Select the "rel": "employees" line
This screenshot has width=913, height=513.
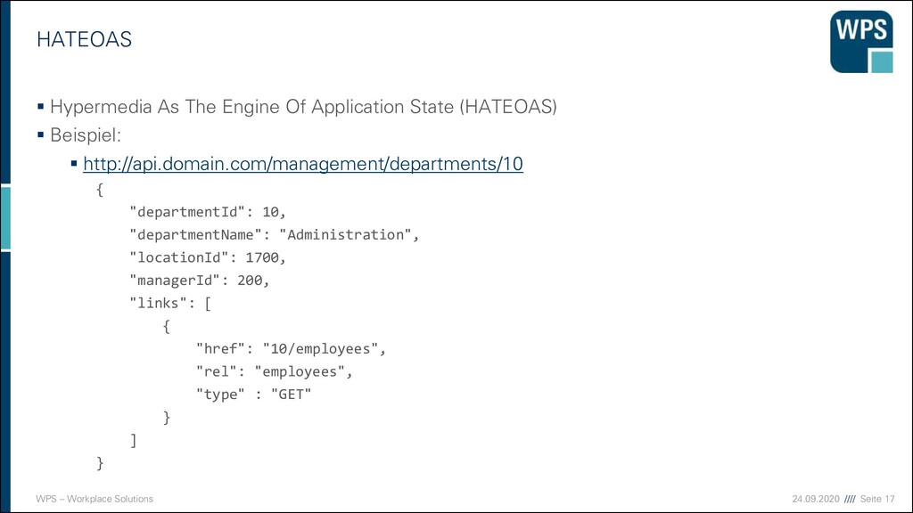(x=275, y=371)
